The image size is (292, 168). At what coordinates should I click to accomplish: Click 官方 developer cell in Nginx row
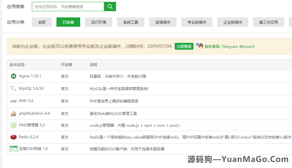[x=65, y=76]
